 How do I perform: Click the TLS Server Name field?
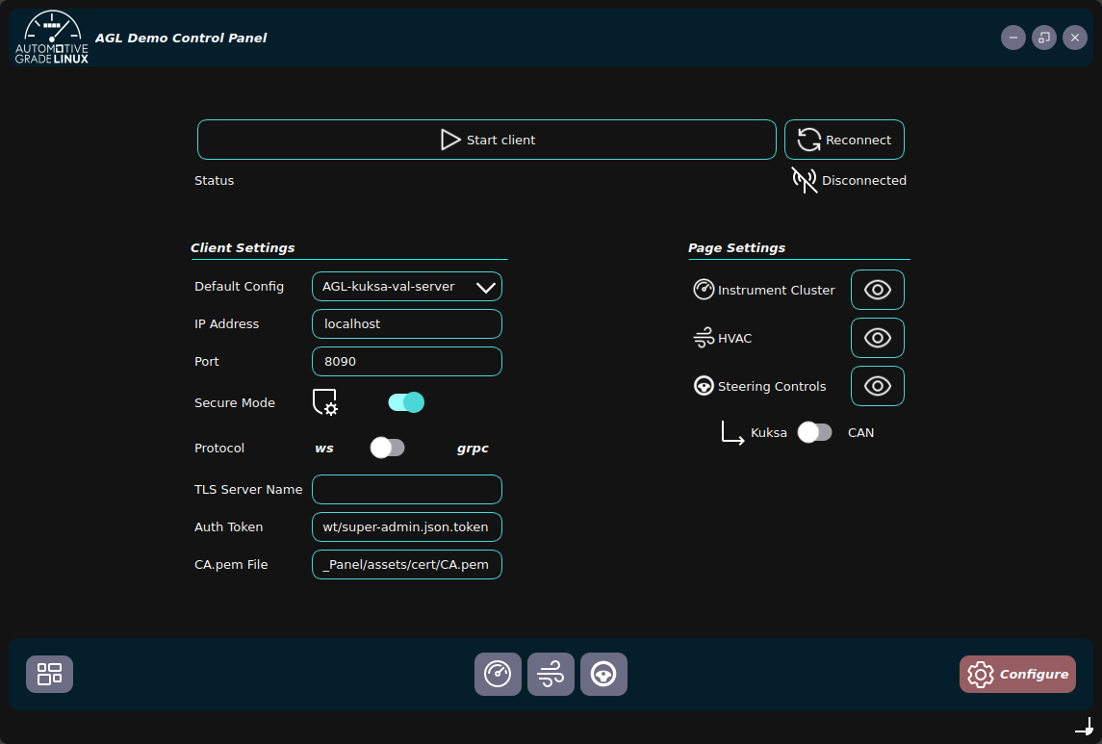click(407, 490)
